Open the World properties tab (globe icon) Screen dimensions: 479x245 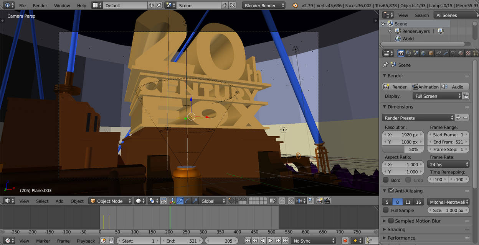tap(423, 53)
